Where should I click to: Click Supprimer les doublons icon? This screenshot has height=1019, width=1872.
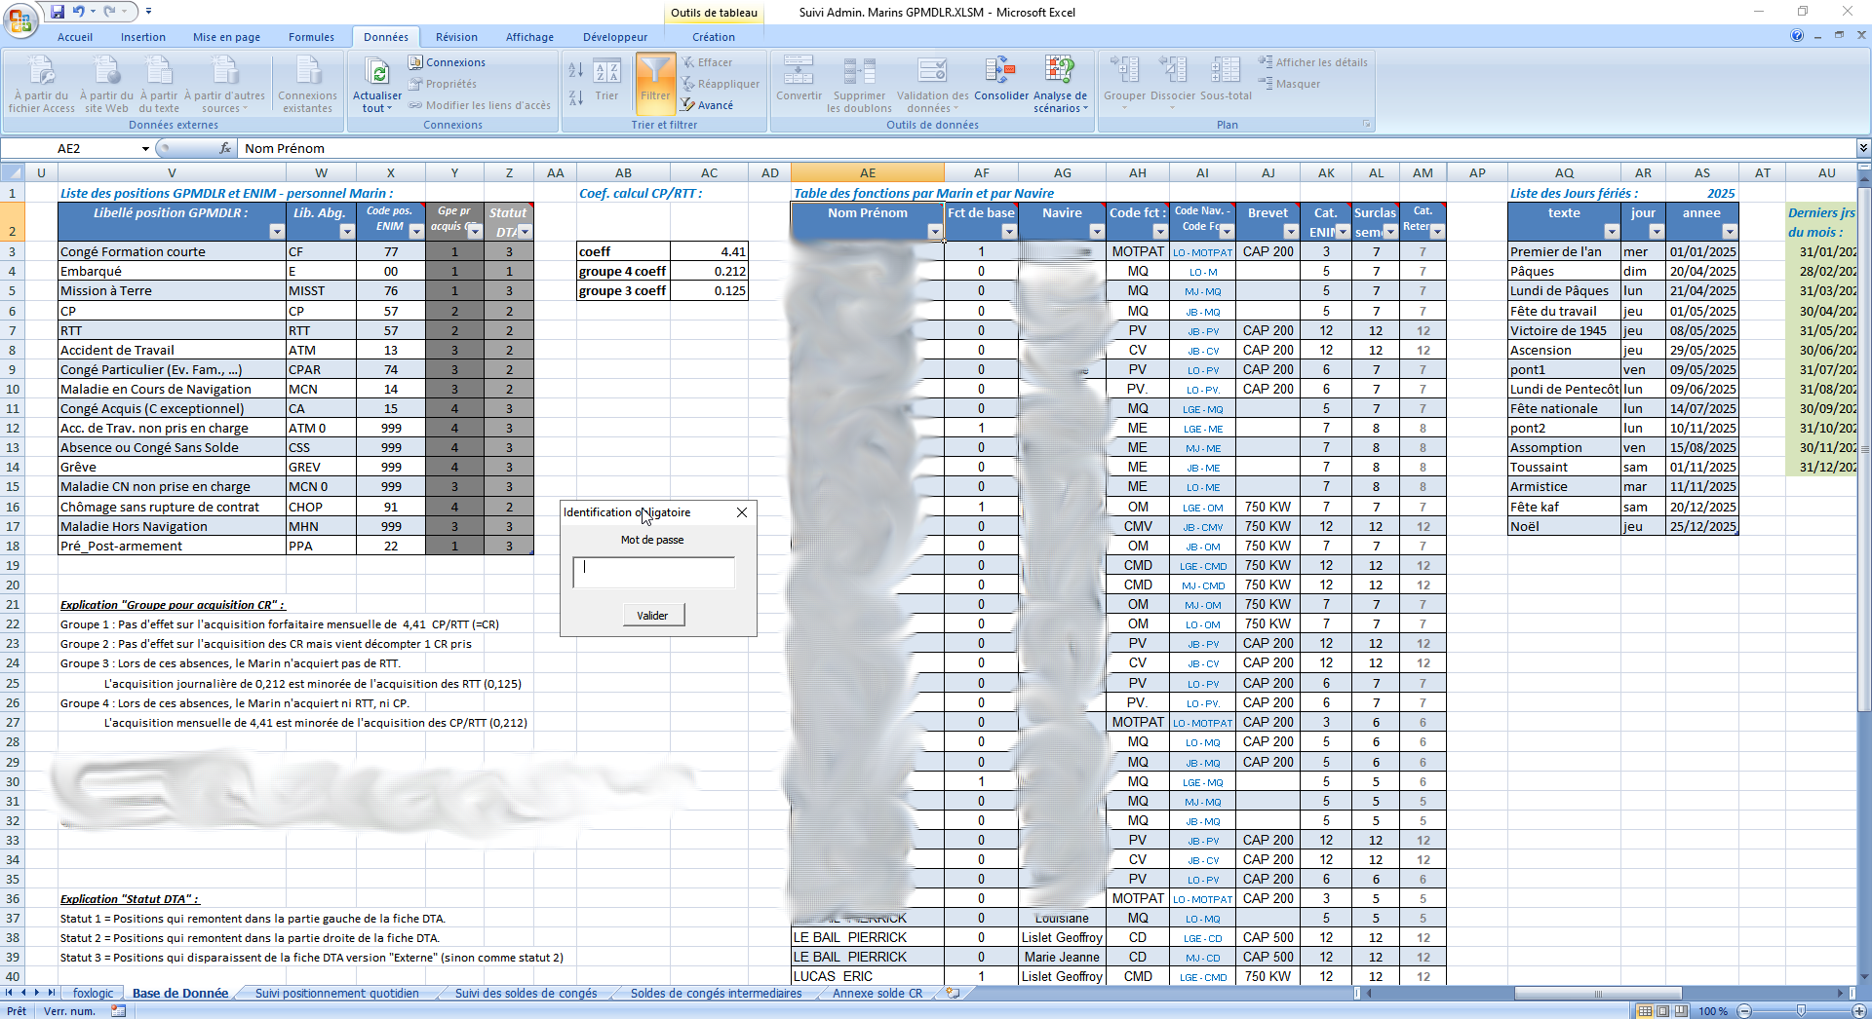[x=859, y=73]
